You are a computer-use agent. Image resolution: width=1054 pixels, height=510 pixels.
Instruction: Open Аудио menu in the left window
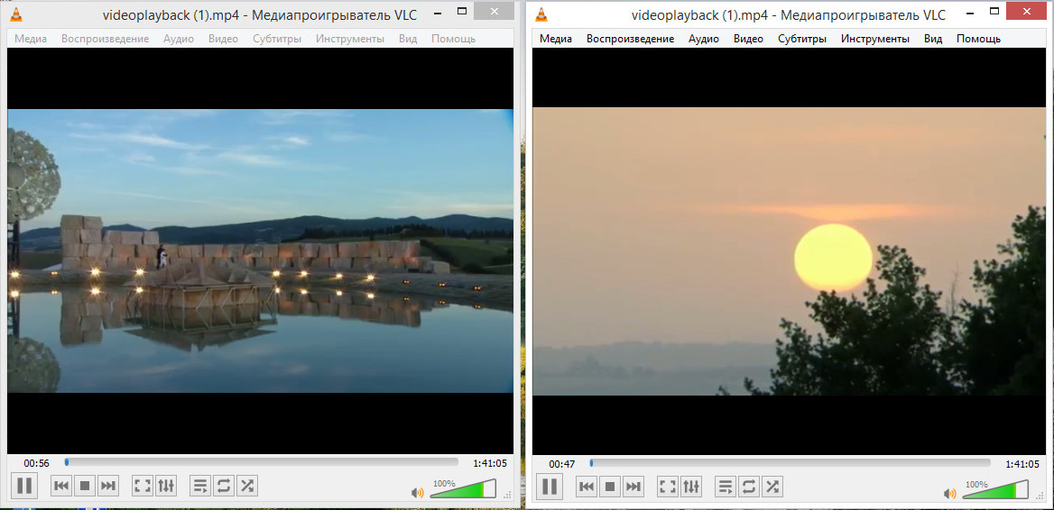pos(178,39)
